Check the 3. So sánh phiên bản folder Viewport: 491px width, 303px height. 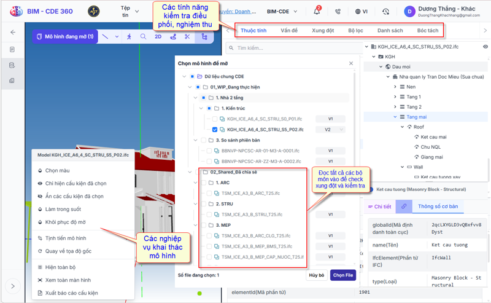click(204, 140)
